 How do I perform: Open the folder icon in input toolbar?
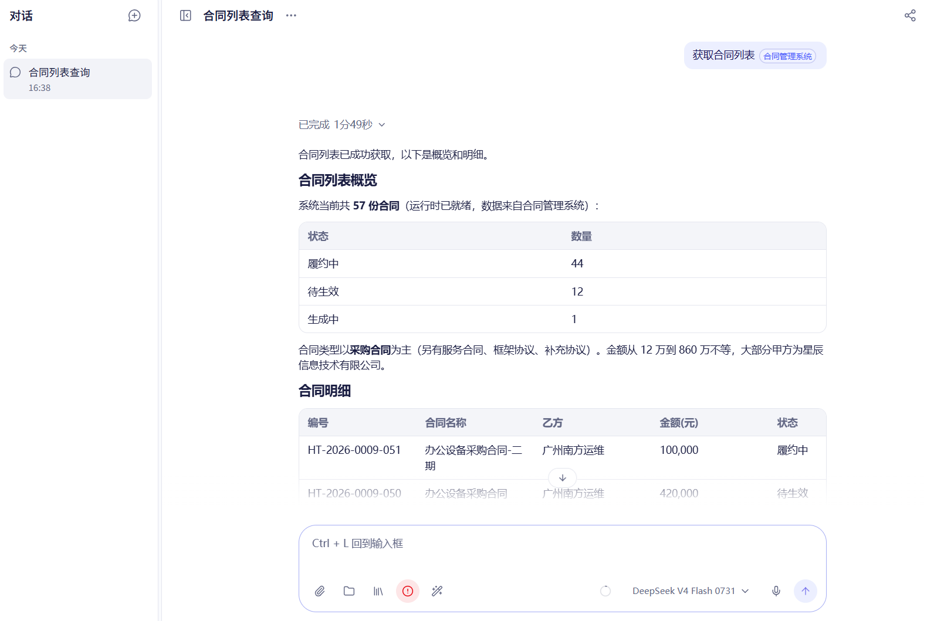coord(349,591)
